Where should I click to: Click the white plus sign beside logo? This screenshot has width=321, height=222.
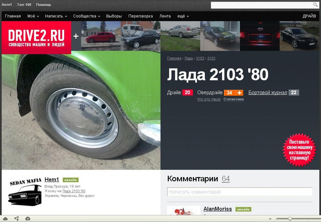[x=76, y=36]
